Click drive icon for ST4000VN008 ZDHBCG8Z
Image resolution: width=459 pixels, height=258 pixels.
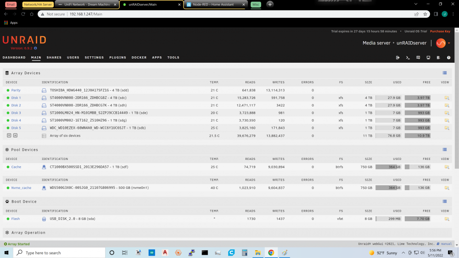tap(44, 98)
